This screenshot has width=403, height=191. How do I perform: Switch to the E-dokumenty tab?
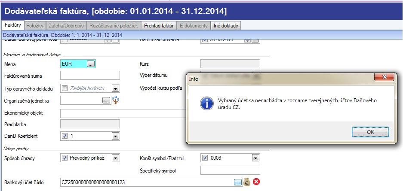point(194,26)
